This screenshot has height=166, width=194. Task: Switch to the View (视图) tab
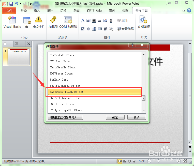pos(125,11)
